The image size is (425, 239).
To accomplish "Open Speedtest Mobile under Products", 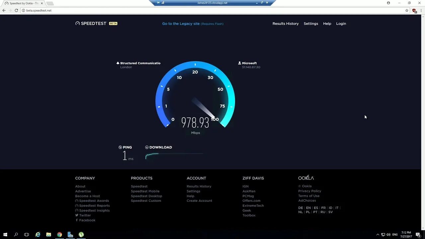I will click(x=145, y=191).
